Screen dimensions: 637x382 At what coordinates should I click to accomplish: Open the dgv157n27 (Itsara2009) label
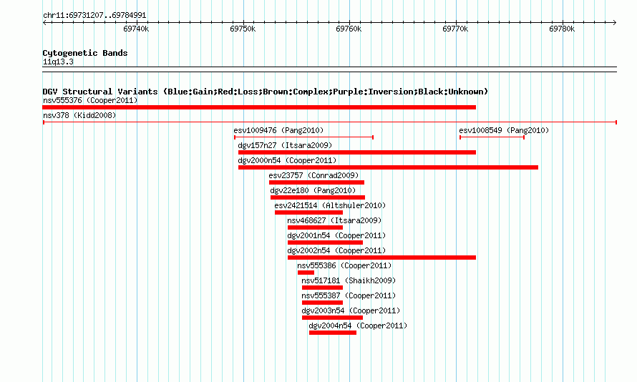pos(285,145)
